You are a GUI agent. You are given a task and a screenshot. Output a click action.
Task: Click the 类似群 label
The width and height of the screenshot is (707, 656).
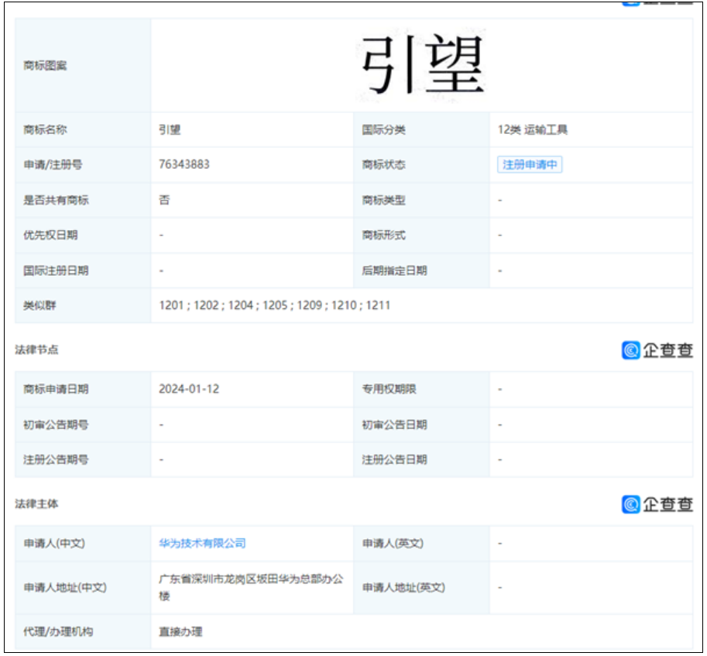39,305
